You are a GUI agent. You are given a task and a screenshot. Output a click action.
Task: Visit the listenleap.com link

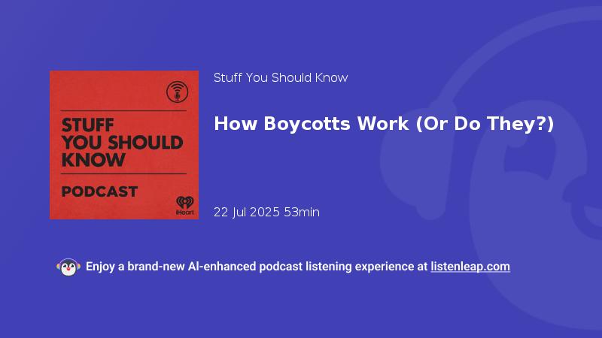click(470, 267)
